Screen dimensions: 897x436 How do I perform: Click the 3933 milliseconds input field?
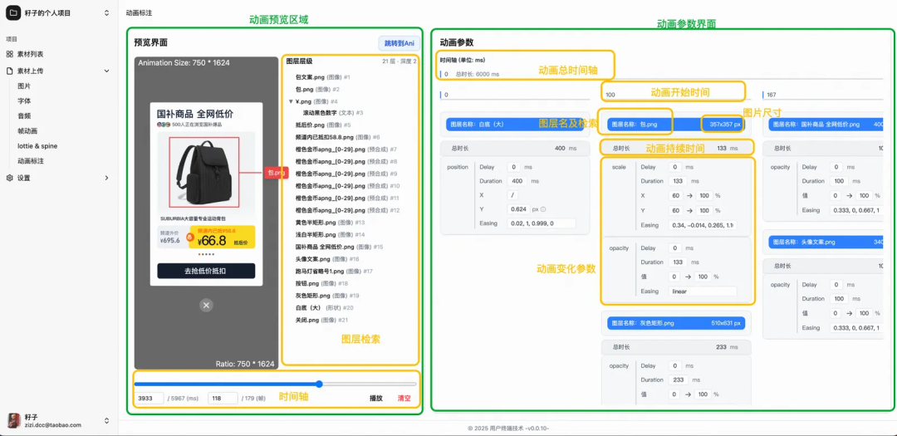point(149,399)
